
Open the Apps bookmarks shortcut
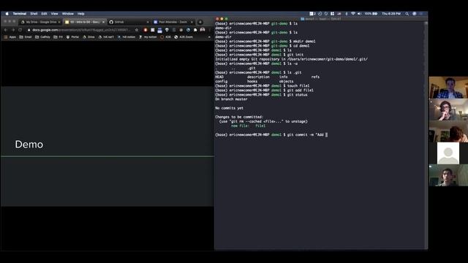(x=10, y=37)
